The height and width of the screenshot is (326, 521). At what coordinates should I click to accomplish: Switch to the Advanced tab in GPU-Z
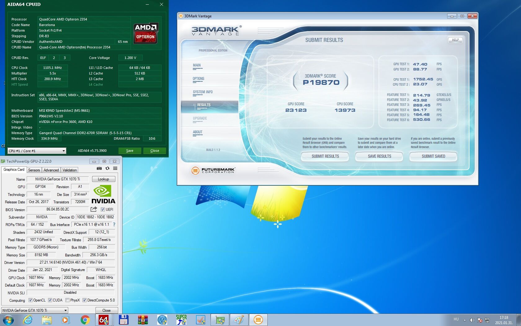click(51, 170)
